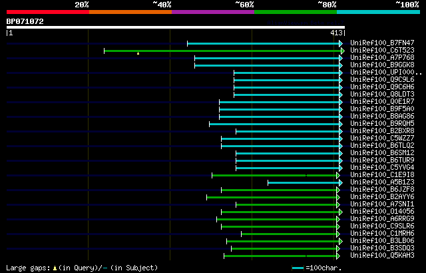Click the arrowhead ending the O14056 alignment
The height and width of the screenshot is (273, 426).
[341, 212]
